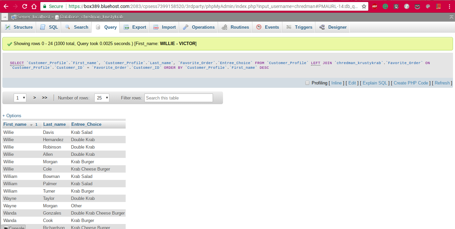455x229 pixels.
Task: Sort by the Last_name column header
Action: (55, 125)
